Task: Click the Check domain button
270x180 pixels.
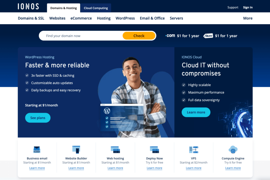Action: tap(139, 36)
